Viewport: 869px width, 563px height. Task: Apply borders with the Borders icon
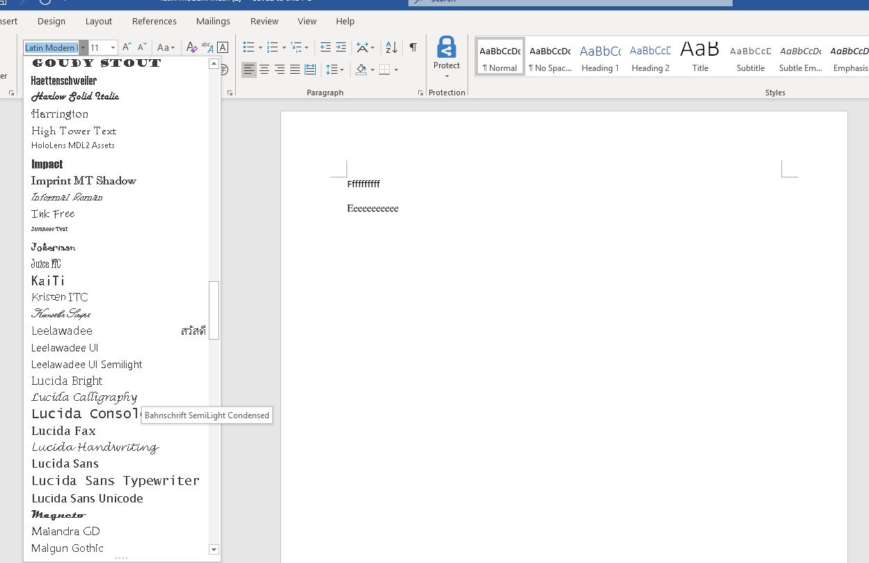click(x=385, y=70)
